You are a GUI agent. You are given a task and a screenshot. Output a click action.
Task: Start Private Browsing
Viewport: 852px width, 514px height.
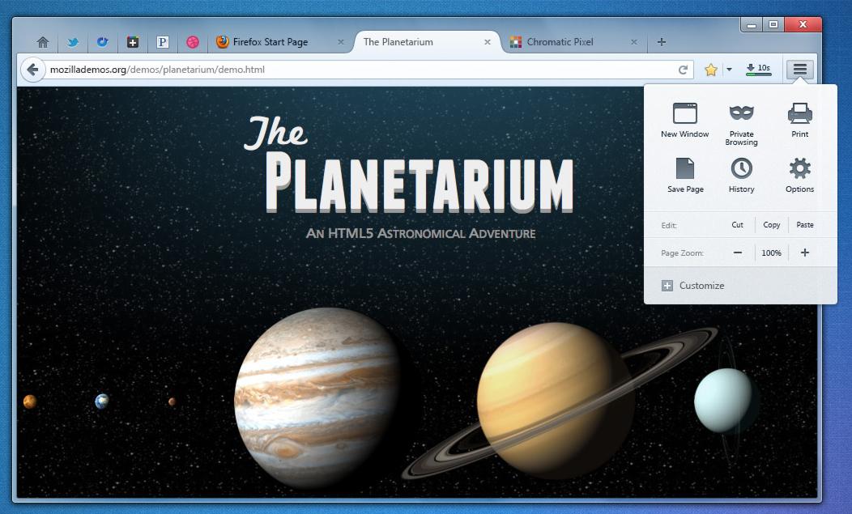click(741, 124)
